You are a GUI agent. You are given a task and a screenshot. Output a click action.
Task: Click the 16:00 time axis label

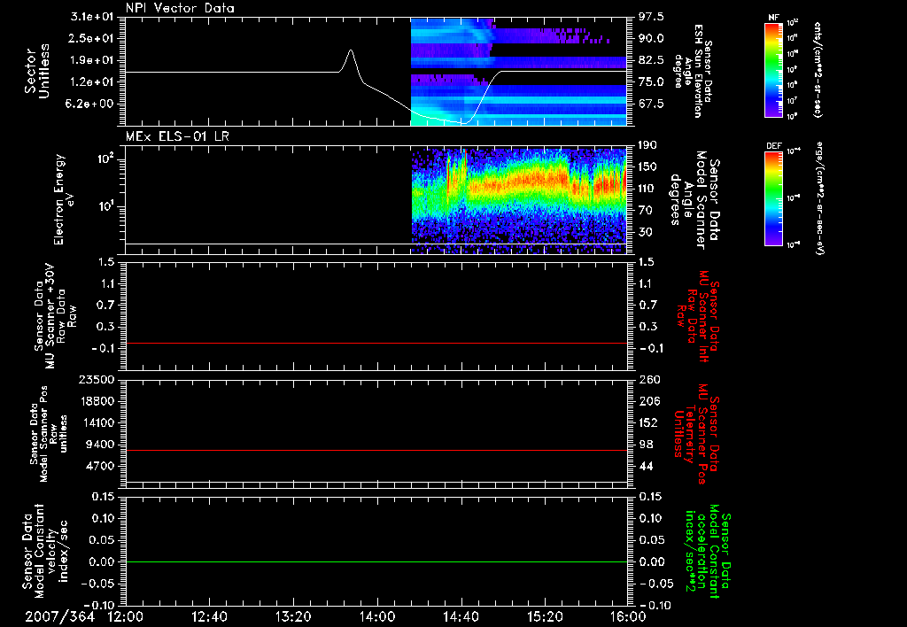628,616
